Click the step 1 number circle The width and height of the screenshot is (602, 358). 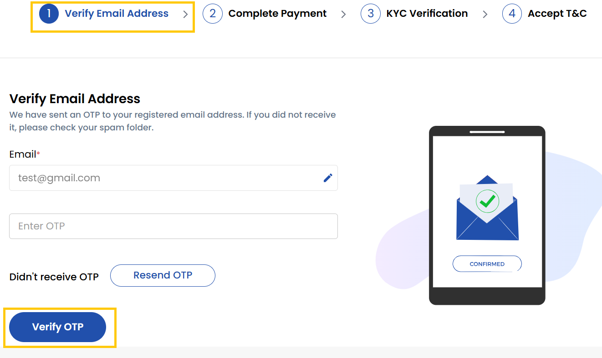(49, 14)
